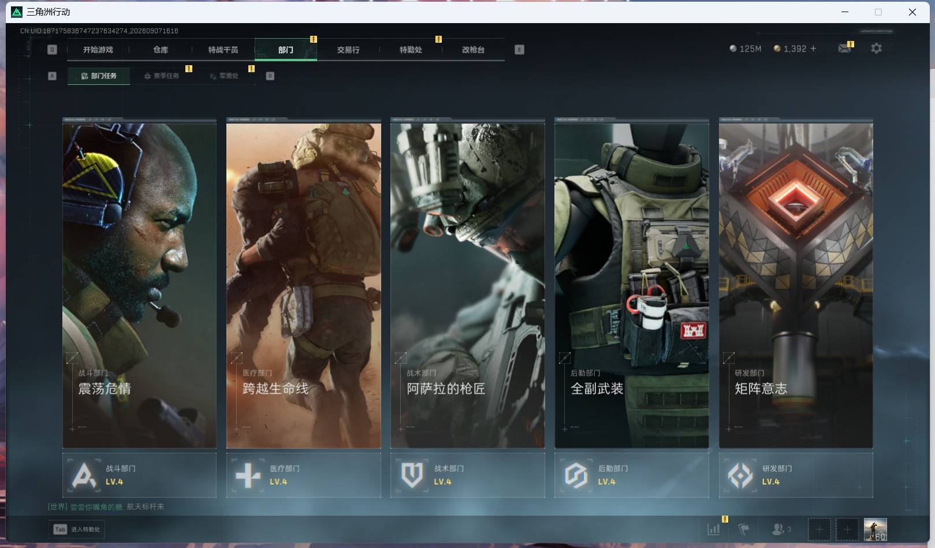Click the 阿萨拉的枪匠 card corner arrow icon
The image size is (935, 548).
tap(400, 358)
